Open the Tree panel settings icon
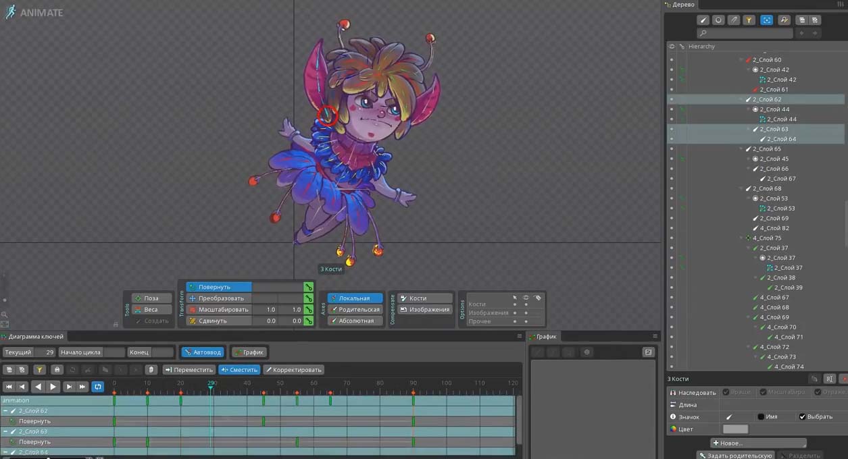Image resolution: width=848 pixels, height=459 pixels. 840,5
